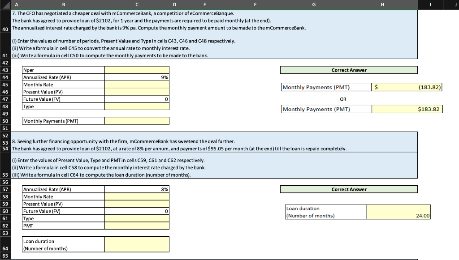
Task: Select Monthly Rate cell C45
Action: click(x=137, y=85)
